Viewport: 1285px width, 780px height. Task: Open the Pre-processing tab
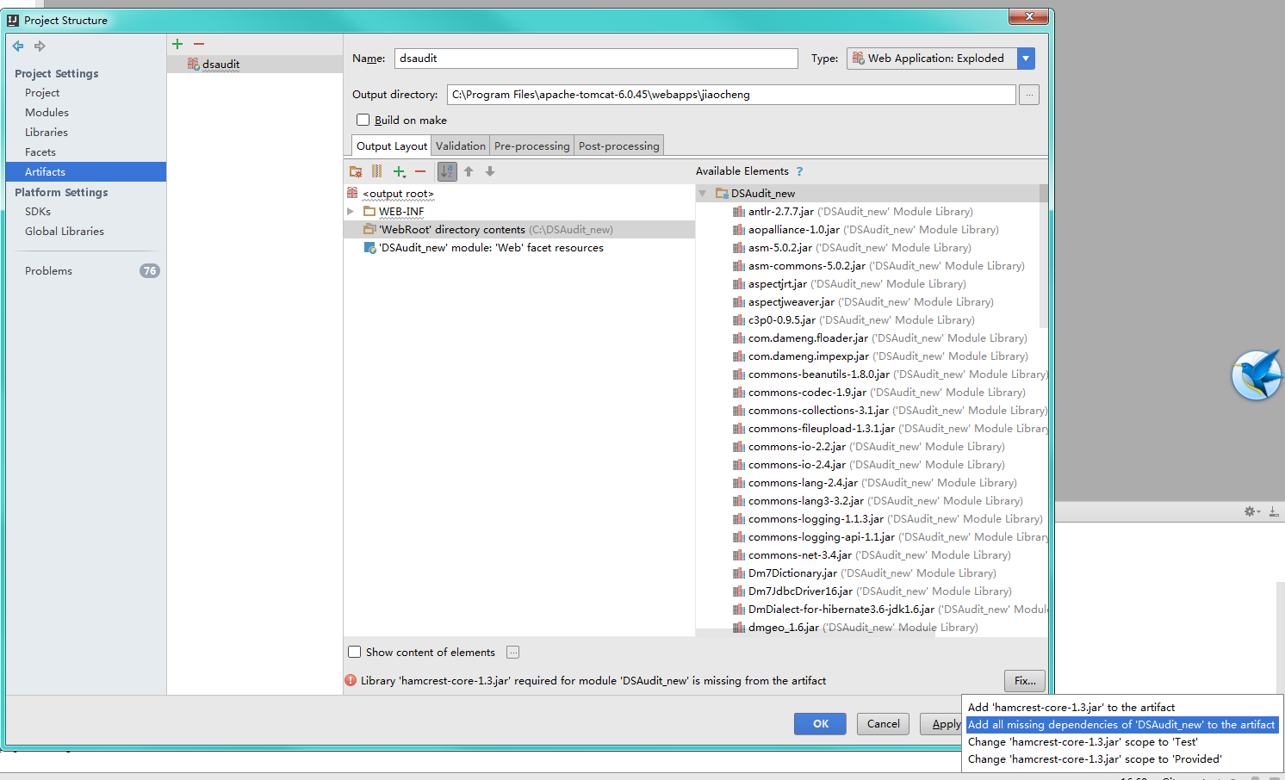point(532,146)
